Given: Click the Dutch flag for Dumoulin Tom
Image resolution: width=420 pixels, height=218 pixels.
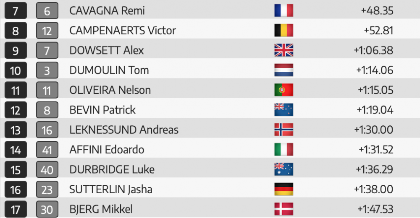Looking at the screenshot, I should coord(283,70).
